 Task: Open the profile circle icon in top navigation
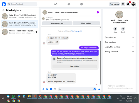point(82,4)
